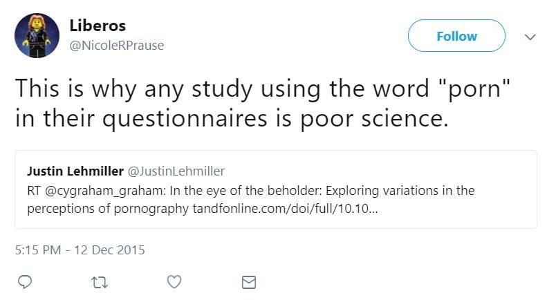547x300 pixels.
Task: Expand the chevron menu beside Follow
Action: click(530, 37)
